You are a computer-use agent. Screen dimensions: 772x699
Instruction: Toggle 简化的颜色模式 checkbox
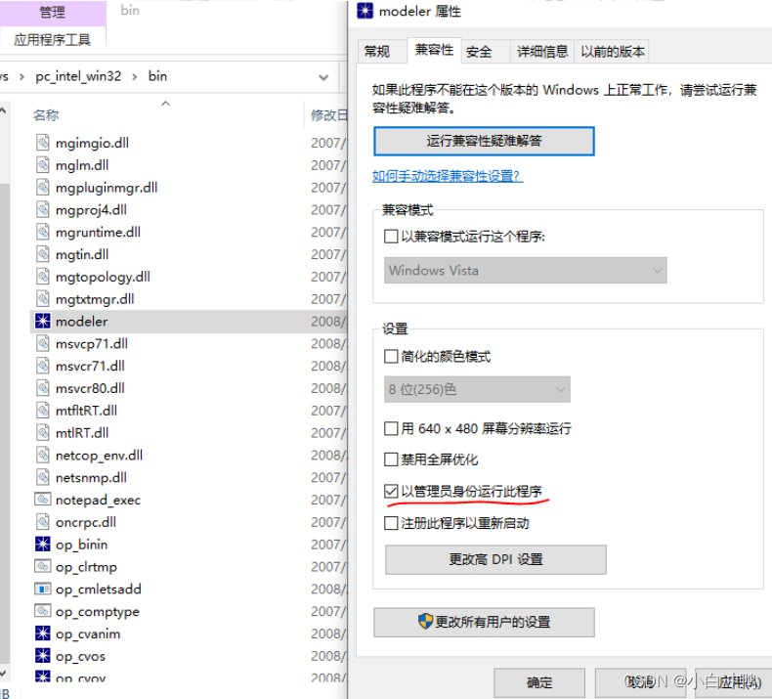click(391, 356)
